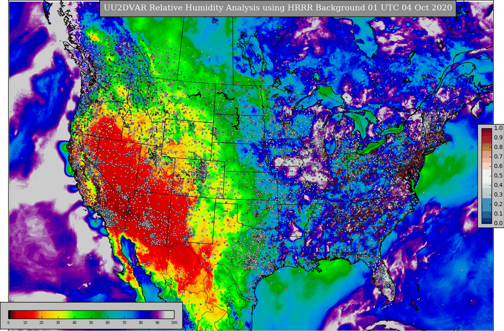Click the '30' tick label on the humidity colorbar
This screenshot has width=504, height=331.
click(x=58, y=322)
